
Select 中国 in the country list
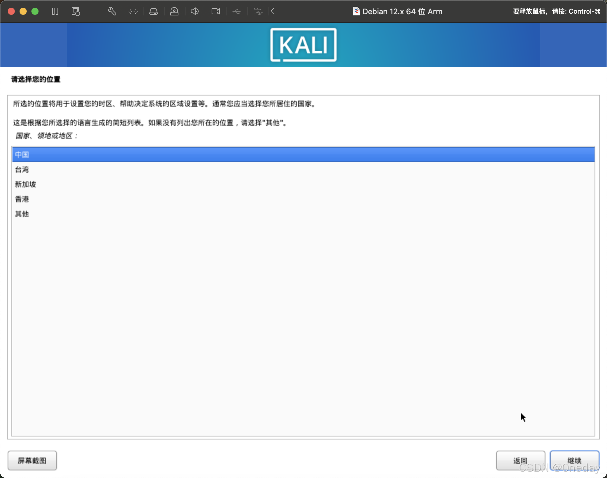click(303, 154)
